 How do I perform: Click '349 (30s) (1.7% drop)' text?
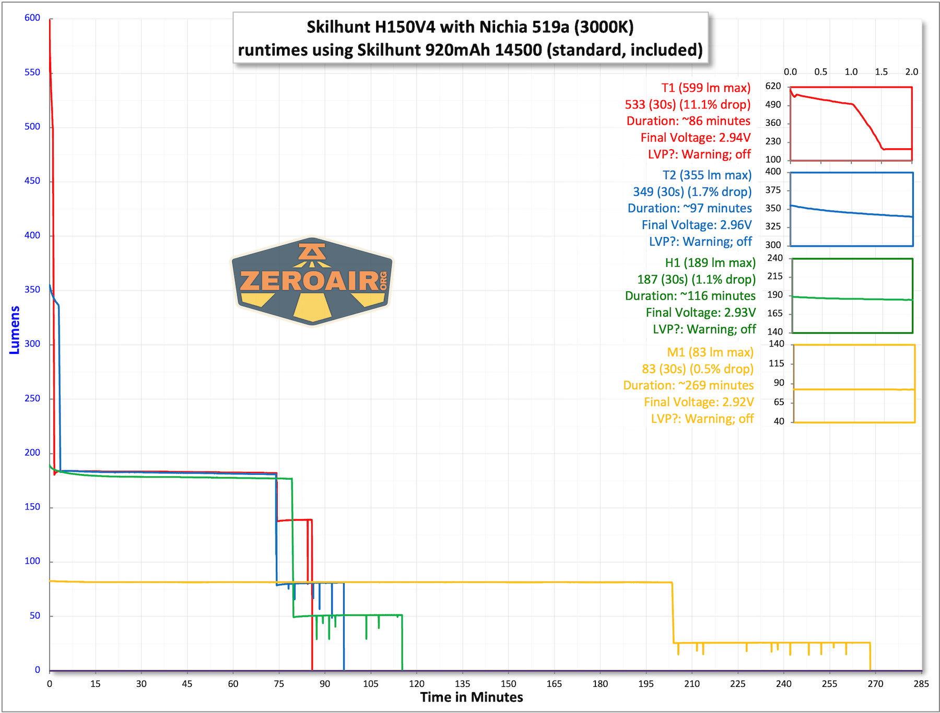click(692, 192)
